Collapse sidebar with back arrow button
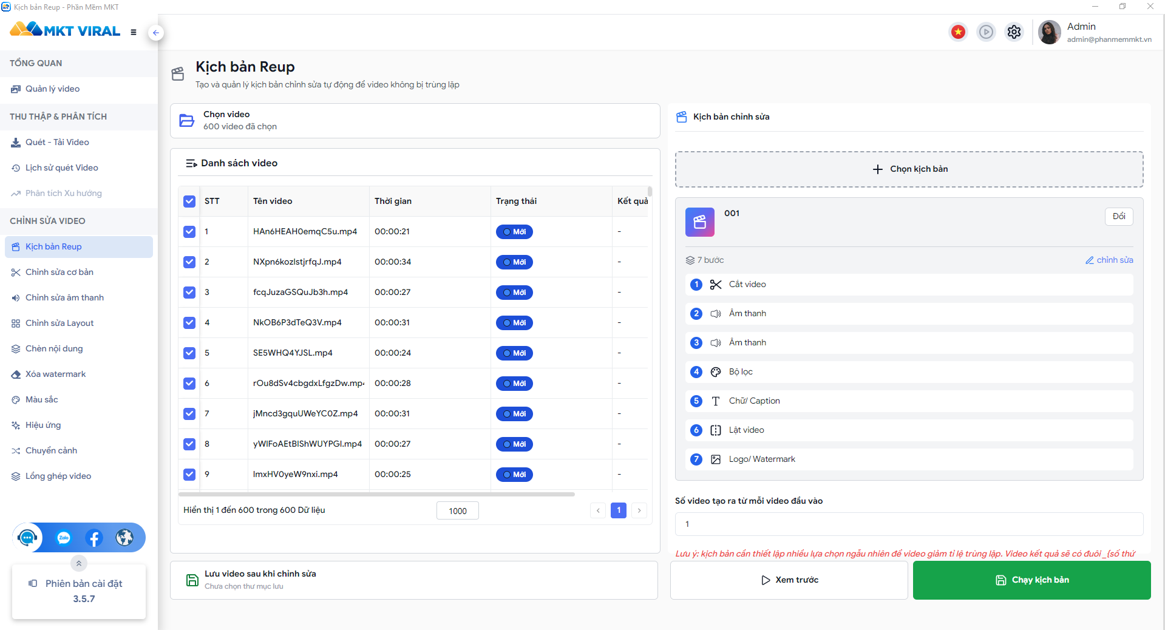Screen dimensions: 1165x630 pos(156,33)
